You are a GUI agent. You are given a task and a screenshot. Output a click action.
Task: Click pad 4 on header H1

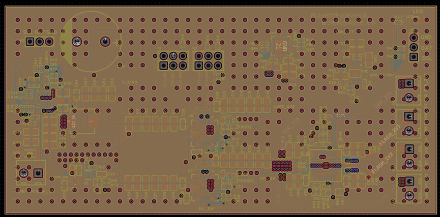click(173, 55)
